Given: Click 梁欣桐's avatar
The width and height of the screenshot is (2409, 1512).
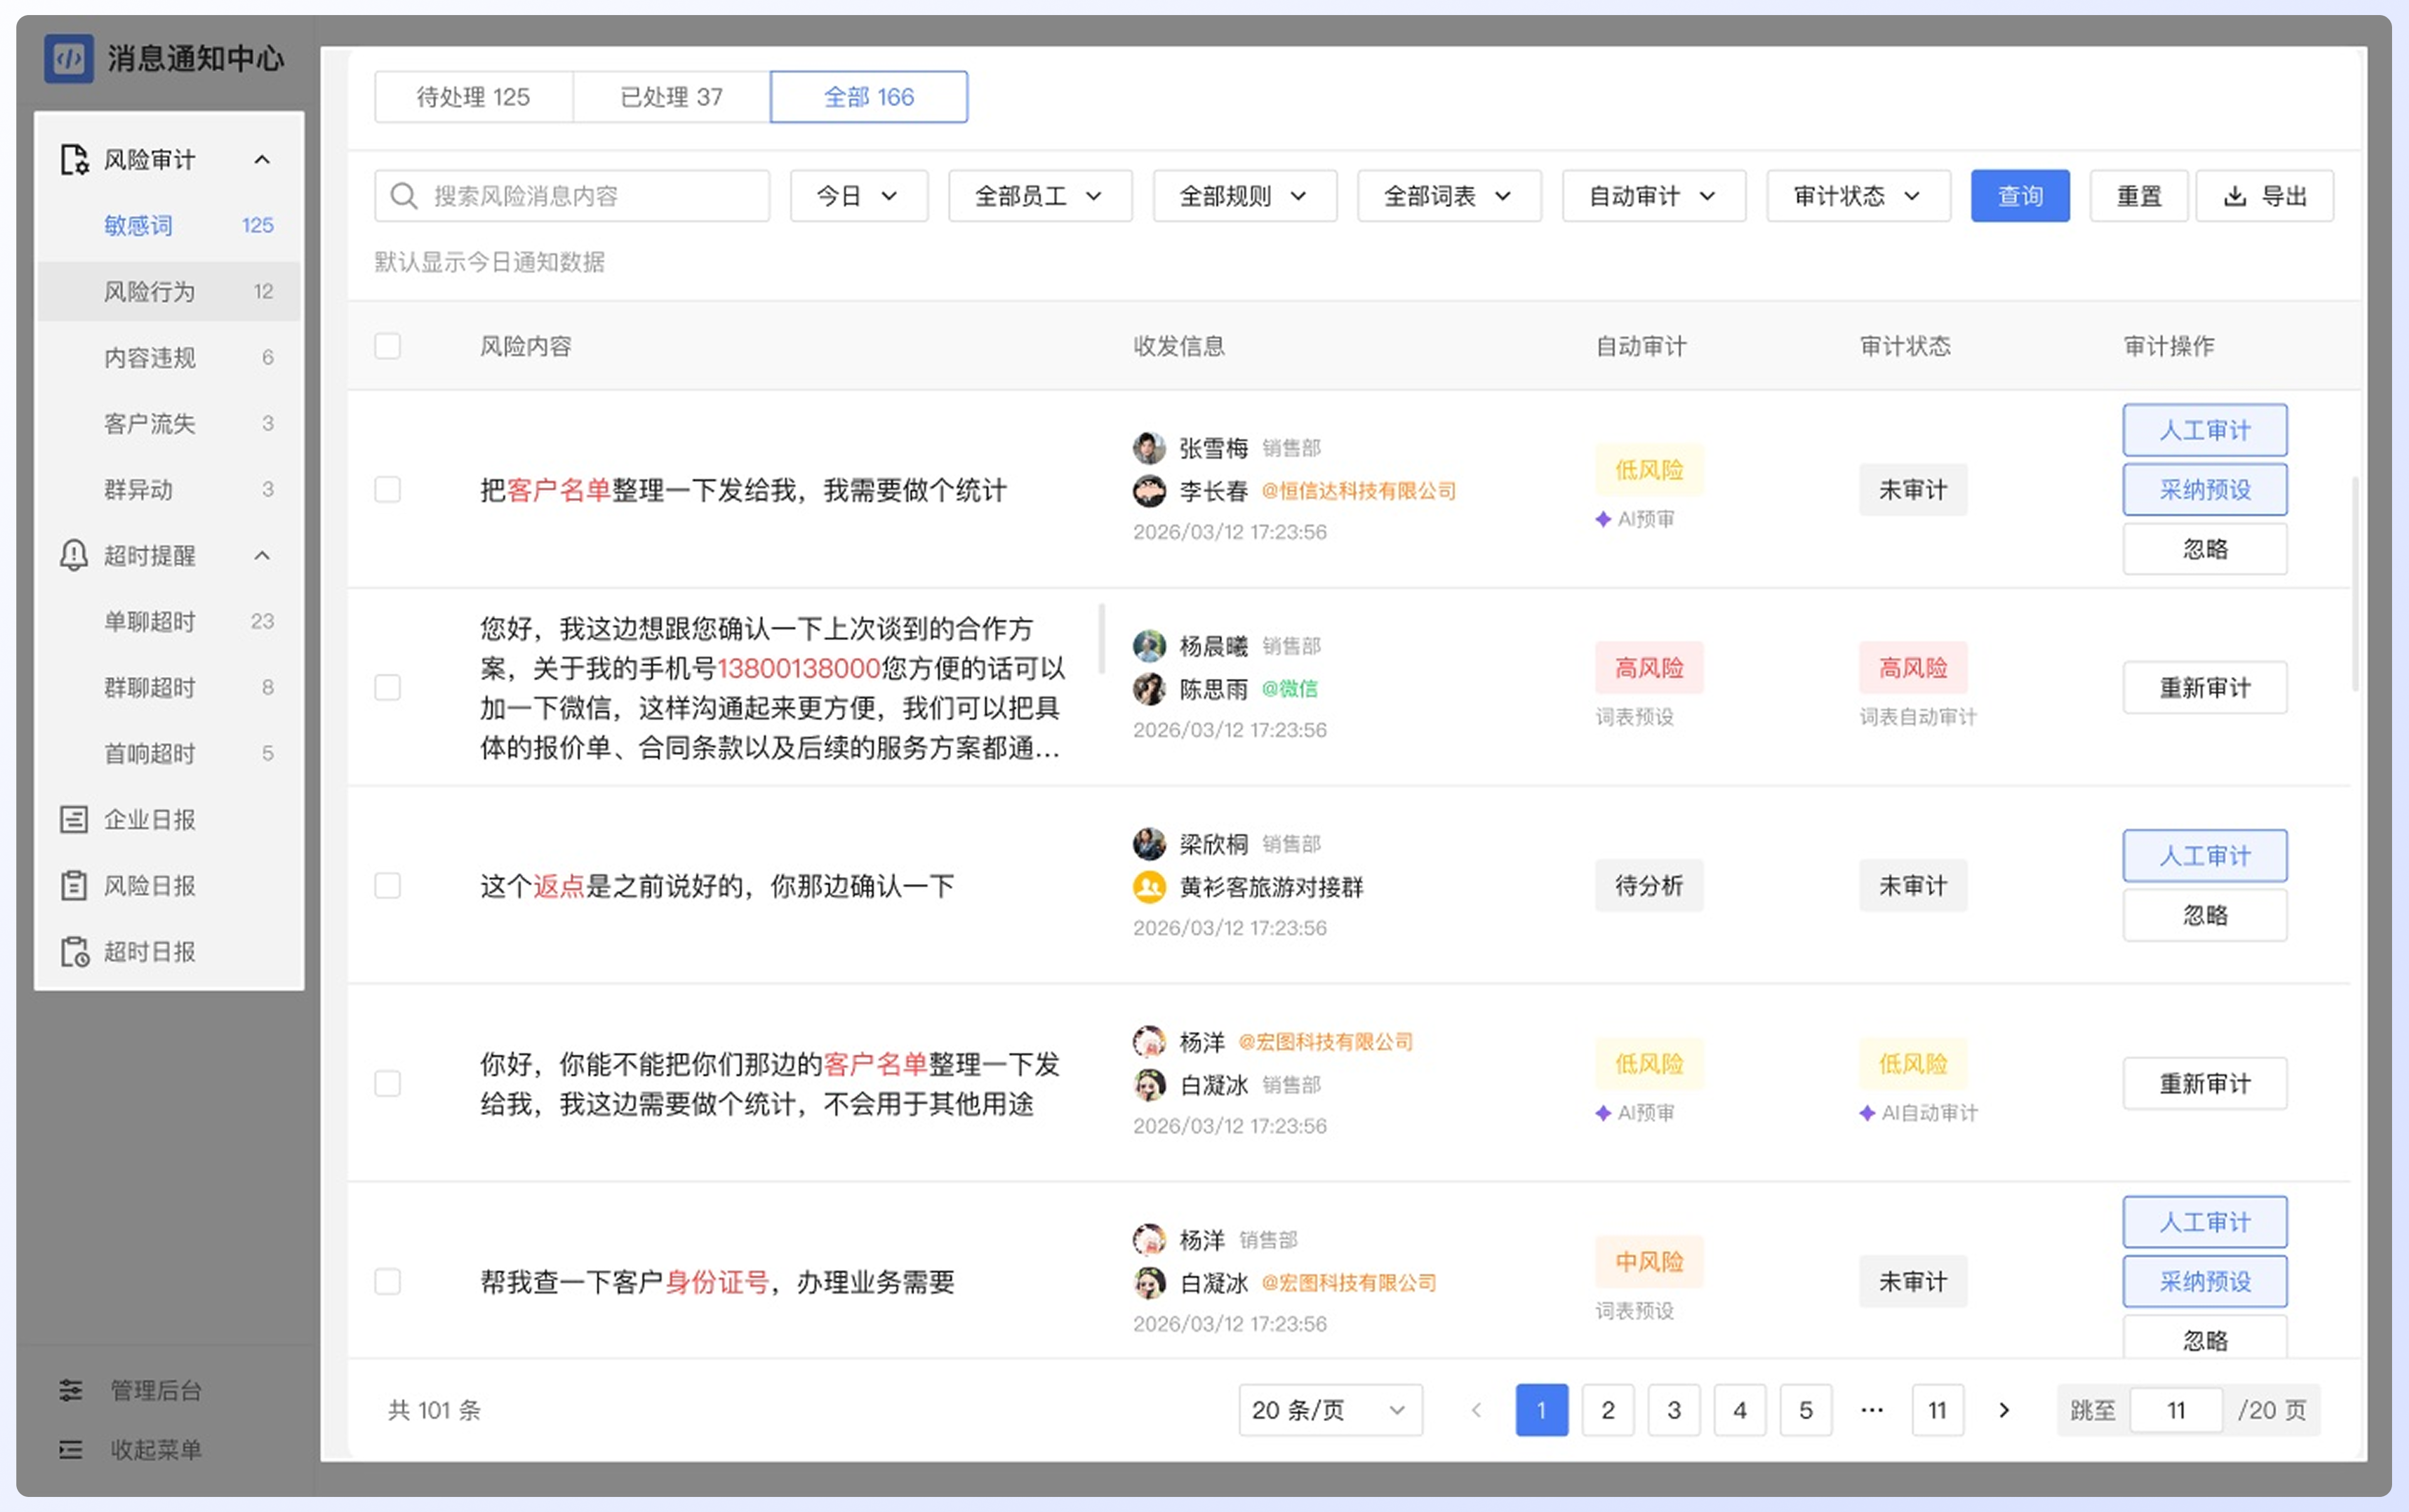Looking at the screenshot, I should (x=1149, y=843).
